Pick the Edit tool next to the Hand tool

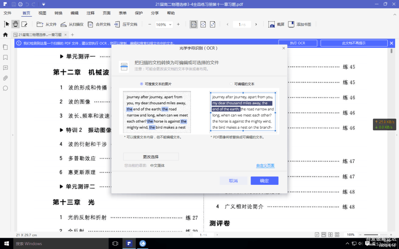(x=25, y=24)
